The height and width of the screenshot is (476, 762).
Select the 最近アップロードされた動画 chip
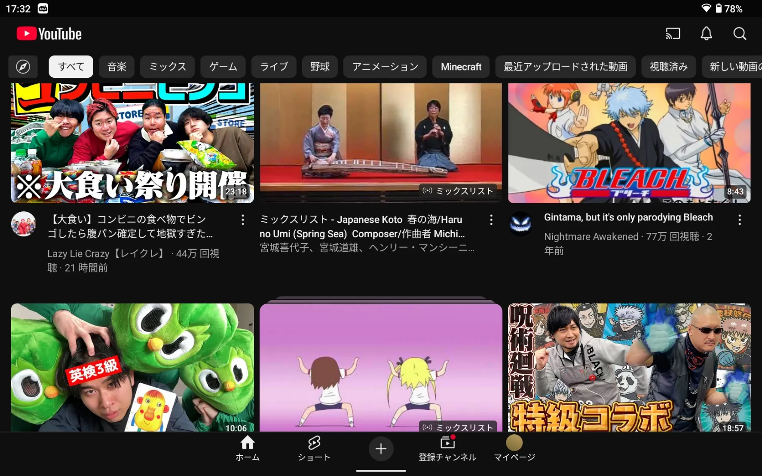pos(566,67)
